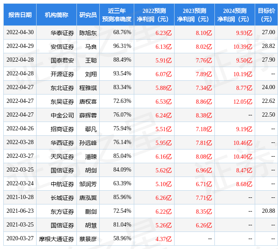Image resolution: width=278 pixels, height=249 pixels.
Task: Click researcher name 薛辉蓉
Action: 88,115
